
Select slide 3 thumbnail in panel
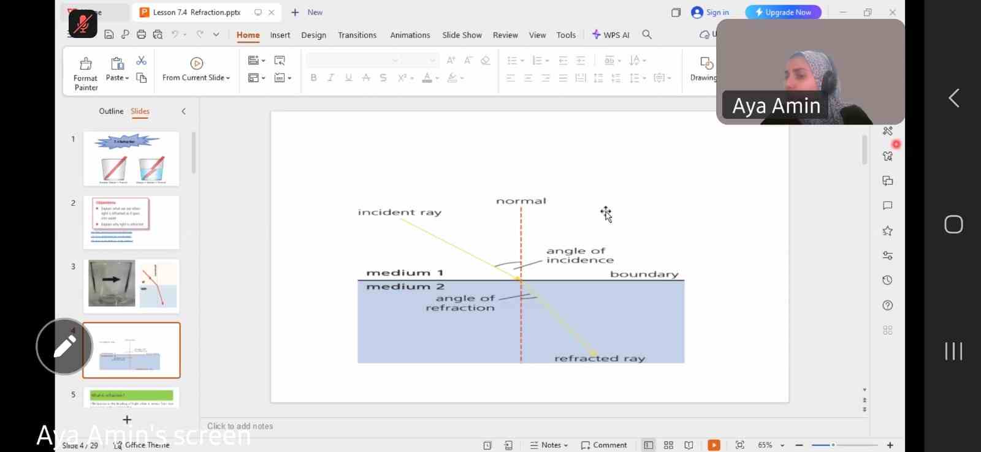(x=131, y=285)
